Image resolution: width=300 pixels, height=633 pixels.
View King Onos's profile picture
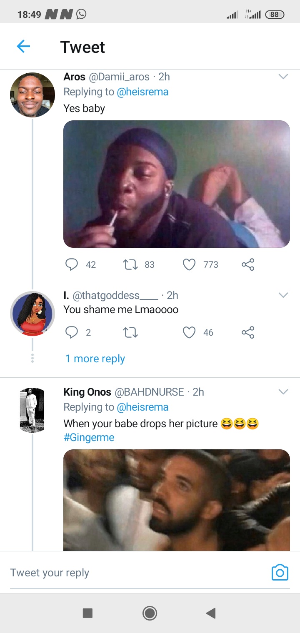coord(32,410)
